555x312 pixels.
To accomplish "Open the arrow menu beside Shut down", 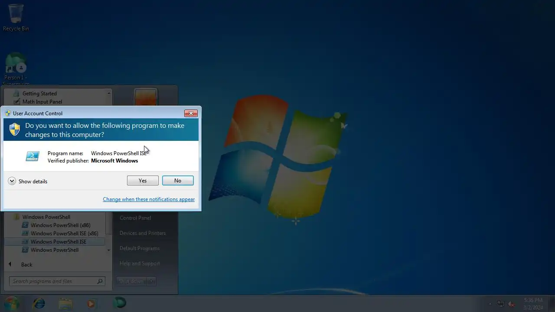I will [x=151, y=281].
